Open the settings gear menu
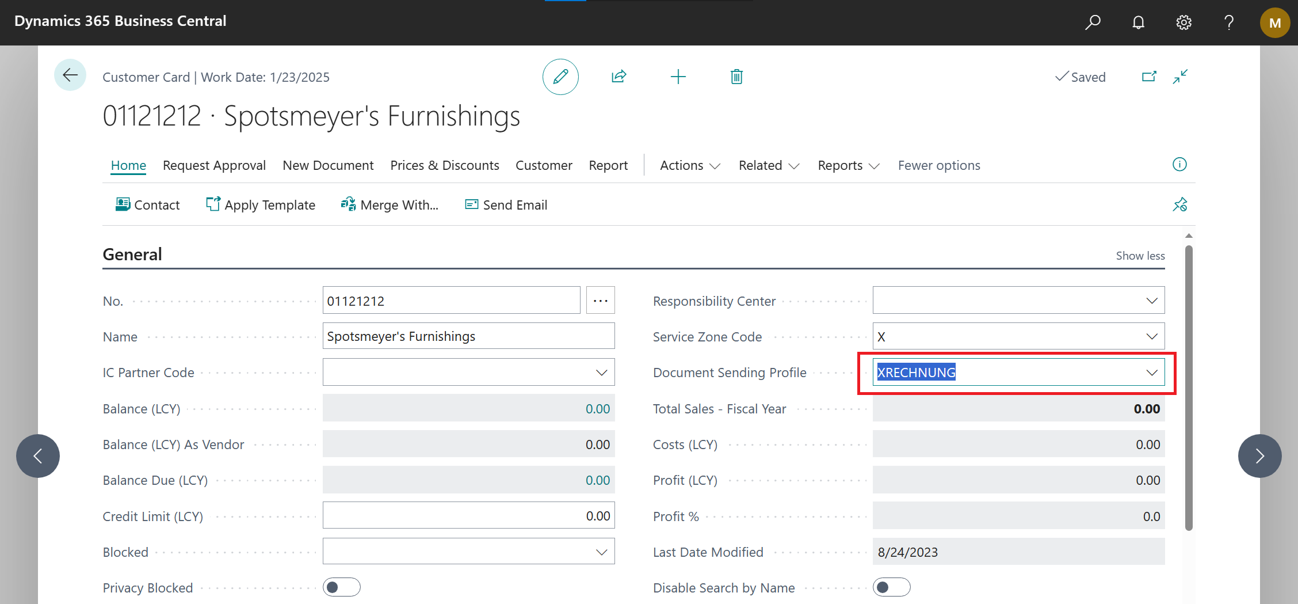This screenshot has height=604, width=1298. (x=1184, y=22)
